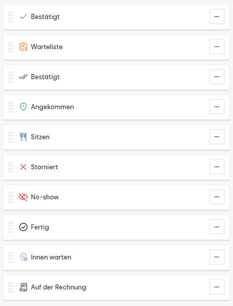Image resolution: width=233 pixels, height=306 pixels.
Task: Click minus button on Storniert row
Action: 217,167
